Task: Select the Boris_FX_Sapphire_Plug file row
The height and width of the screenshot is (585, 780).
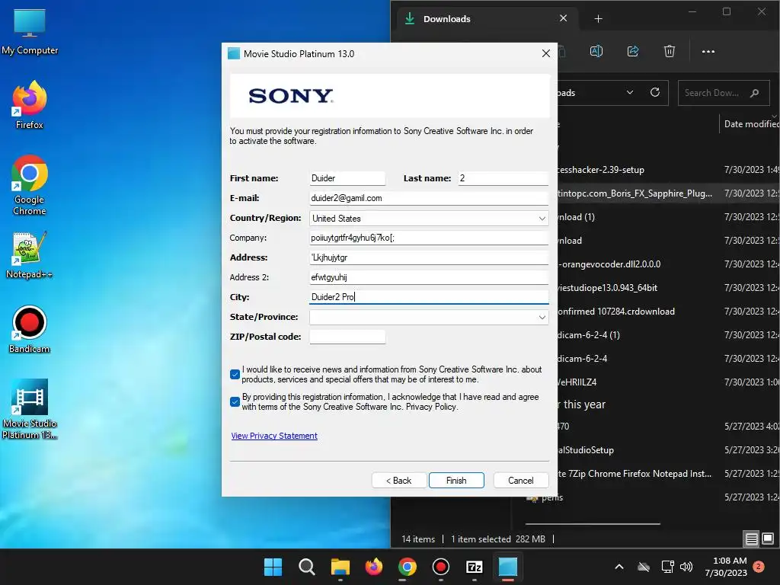Action: click(668, 193)
